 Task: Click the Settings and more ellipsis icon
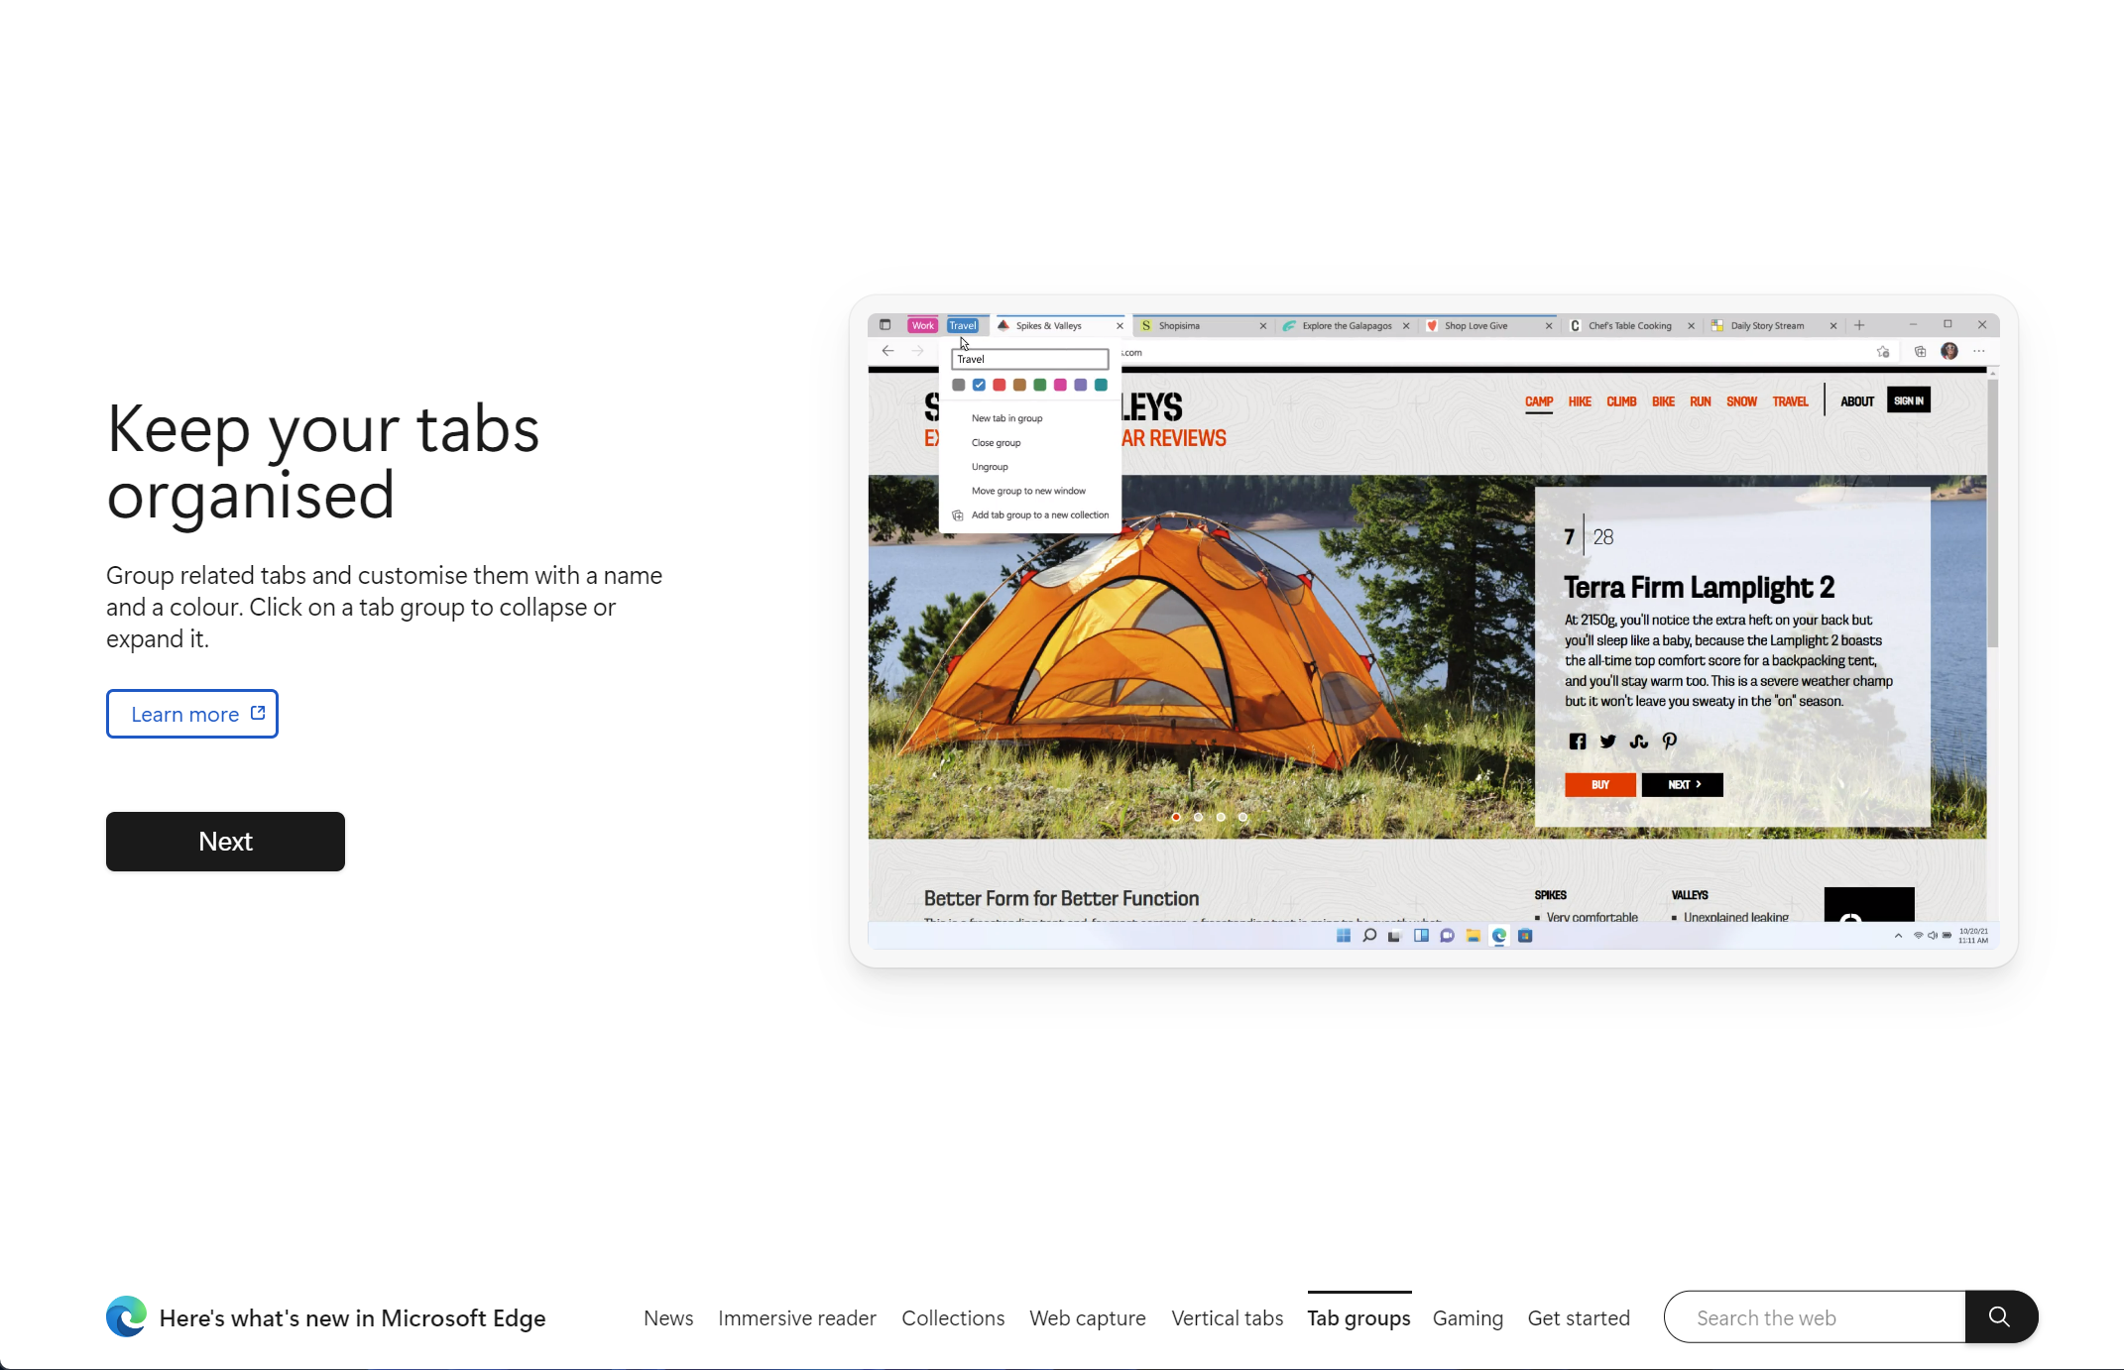pyautogui.click(x=1979, y=352)
